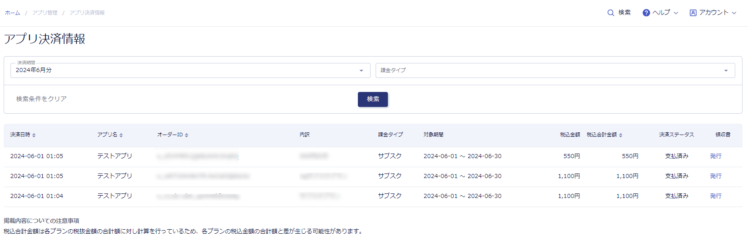The image size is (748, 241).
Task: Click 検索条件をクリア to reset filters
Action: click(41, 99)
